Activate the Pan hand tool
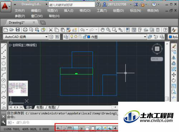 102,30
